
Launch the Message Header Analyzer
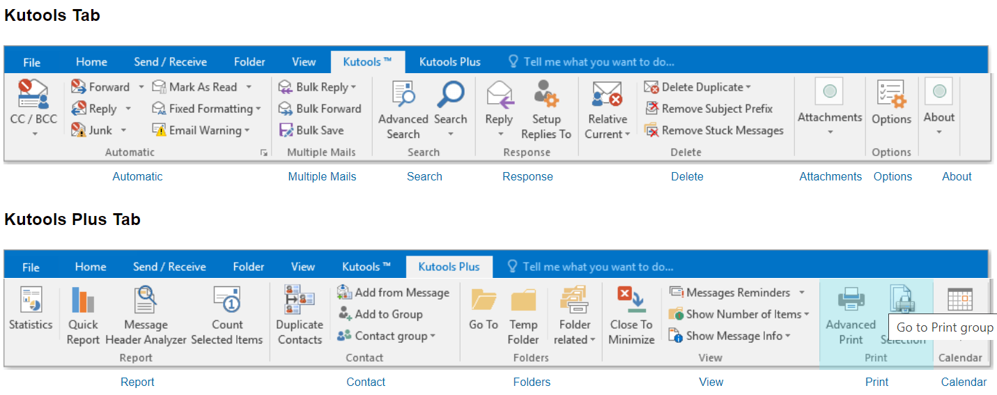click(x=146, y=300)
